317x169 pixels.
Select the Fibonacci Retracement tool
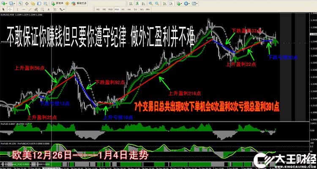pos(42,9)
